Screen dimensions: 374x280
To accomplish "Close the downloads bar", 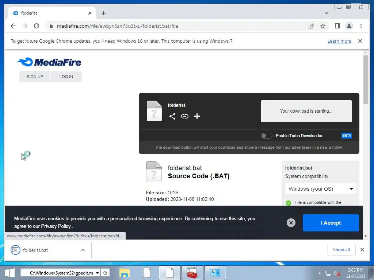I will pos(362,250).
